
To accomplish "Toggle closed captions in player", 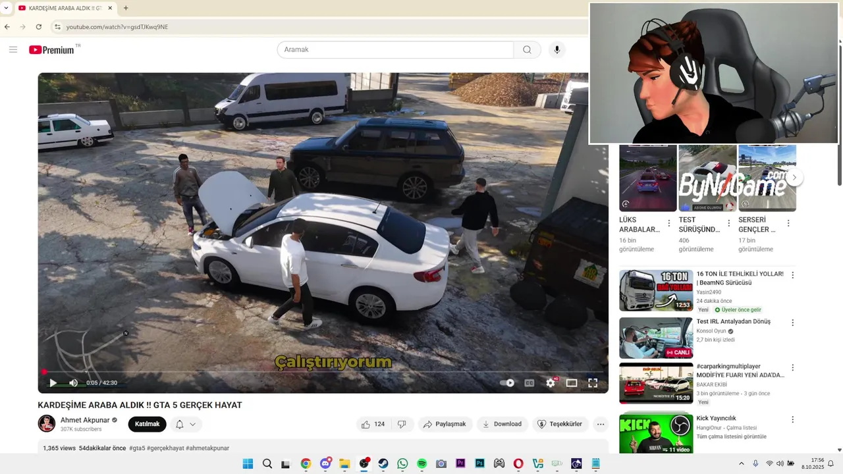I will coord(529,382).
